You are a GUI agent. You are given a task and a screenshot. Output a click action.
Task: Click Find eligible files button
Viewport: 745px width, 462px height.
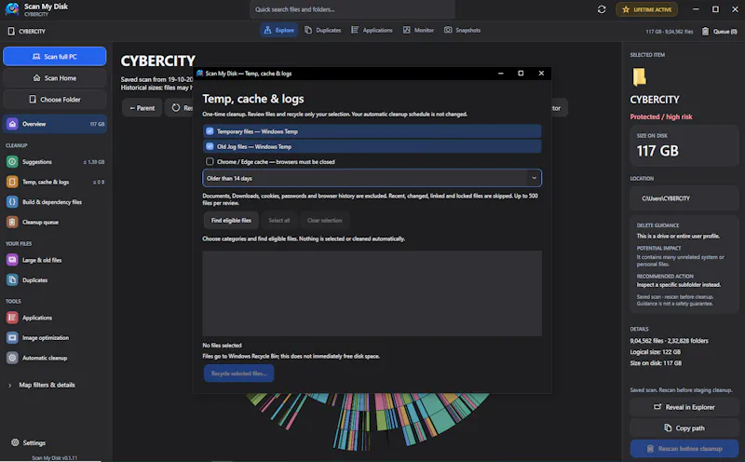click(231, 221)
